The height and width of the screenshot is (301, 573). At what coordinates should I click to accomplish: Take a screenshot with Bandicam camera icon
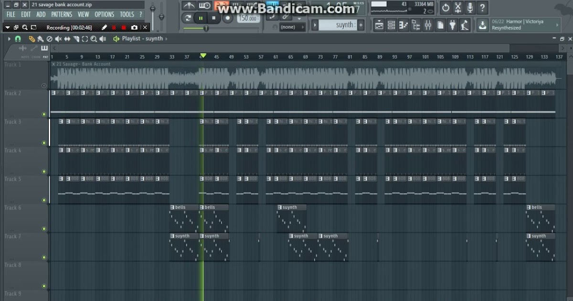coord(134,28)
